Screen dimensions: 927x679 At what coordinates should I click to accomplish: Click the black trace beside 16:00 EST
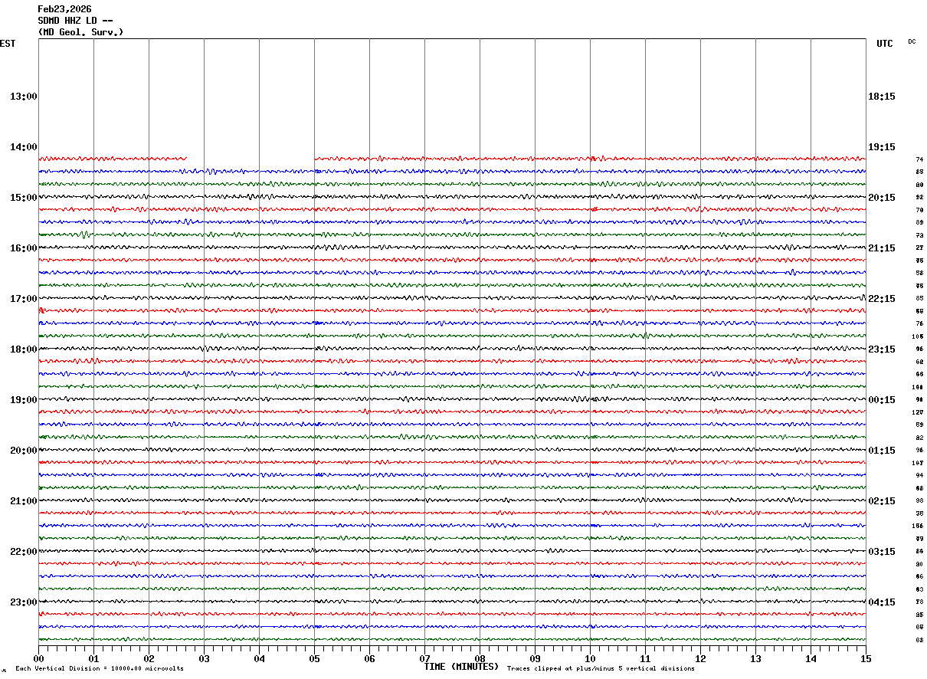[x=452, y=247]
